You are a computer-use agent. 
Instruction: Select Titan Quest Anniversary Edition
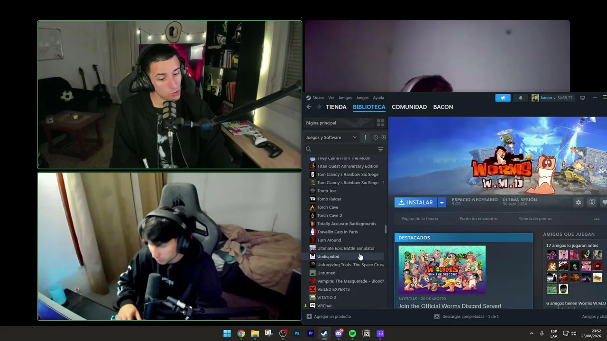click(x=348, y=166)
